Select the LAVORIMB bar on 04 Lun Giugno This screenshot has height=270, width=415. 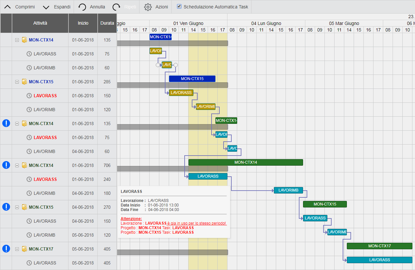(288, 190)
